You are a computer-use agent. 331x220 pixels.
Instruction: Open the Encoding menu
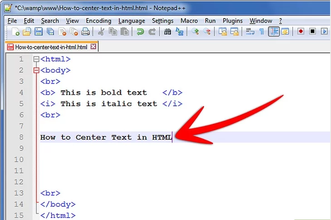[98, 21]
